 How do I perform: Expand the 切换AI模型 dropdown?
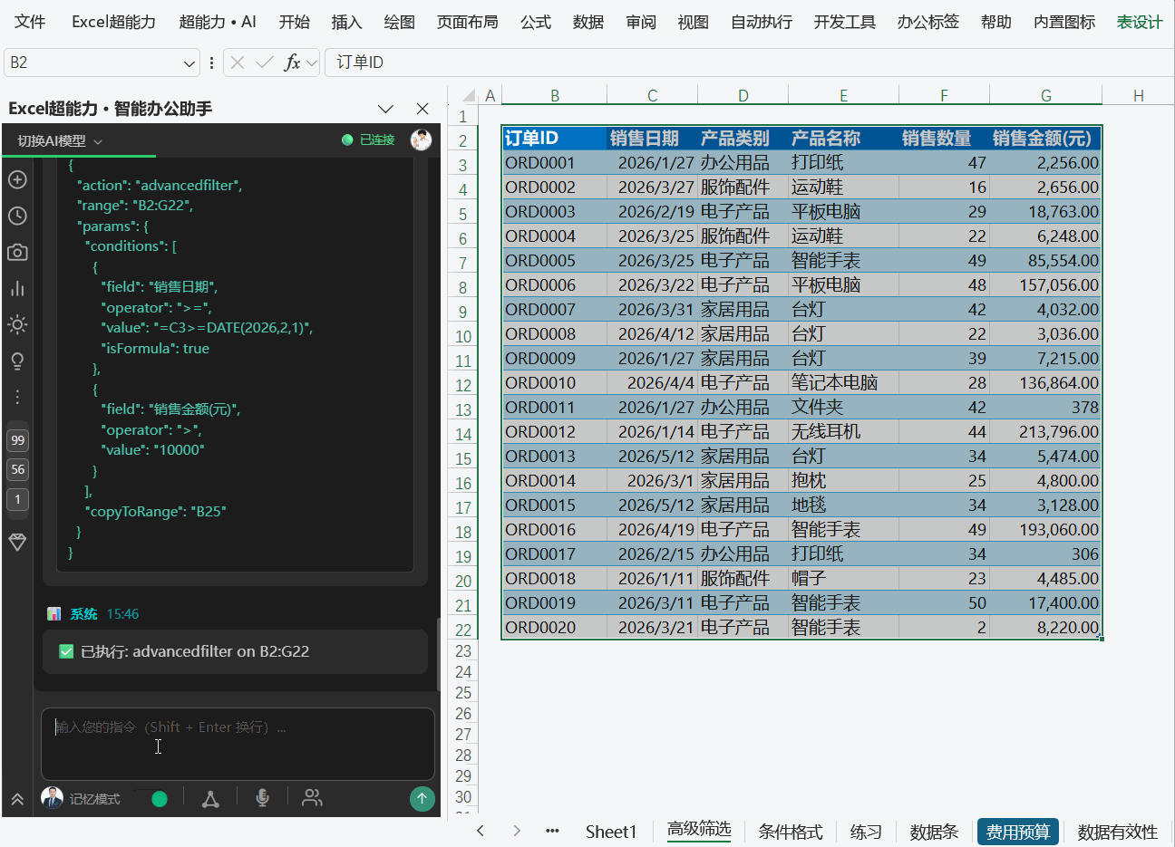click(x=60, y=140)
